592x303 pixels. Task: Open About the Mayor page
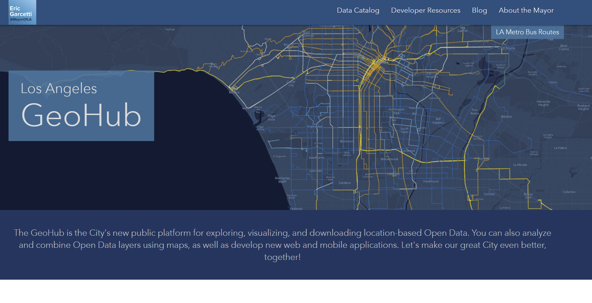(526, 10)
